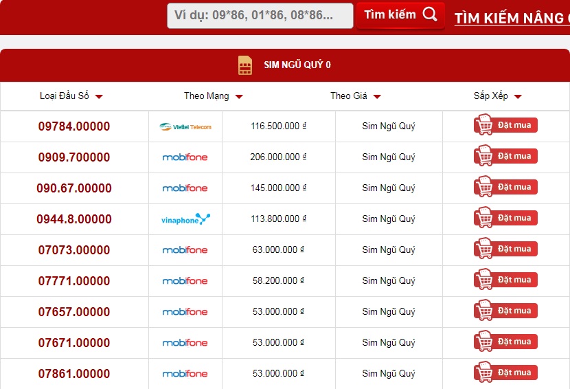Open SIM number 07861.00000

(74, 374)
